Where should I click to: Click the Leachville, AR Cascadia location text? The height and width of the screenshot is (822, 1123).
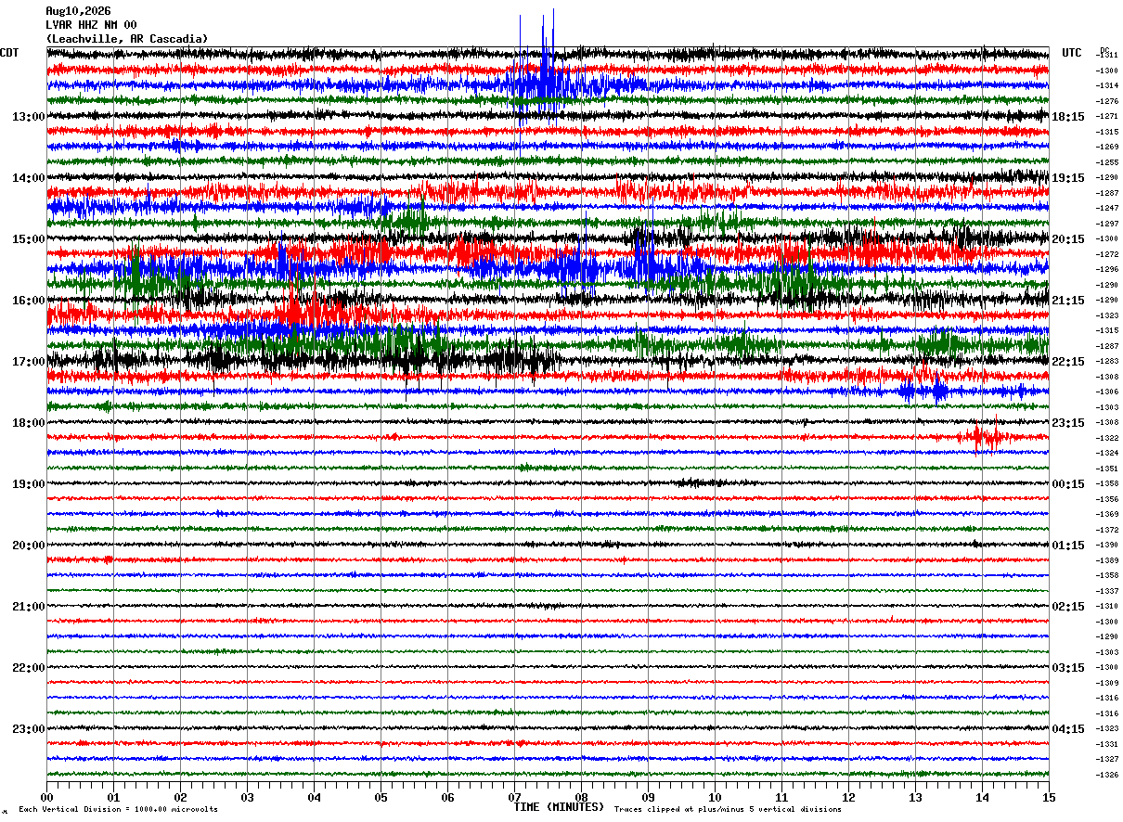(x=127, y=39)
